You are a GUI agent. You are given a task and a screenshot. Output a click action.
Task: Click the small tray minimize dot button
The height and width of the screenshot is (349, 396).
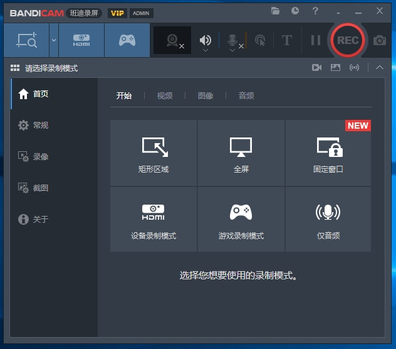338,13
